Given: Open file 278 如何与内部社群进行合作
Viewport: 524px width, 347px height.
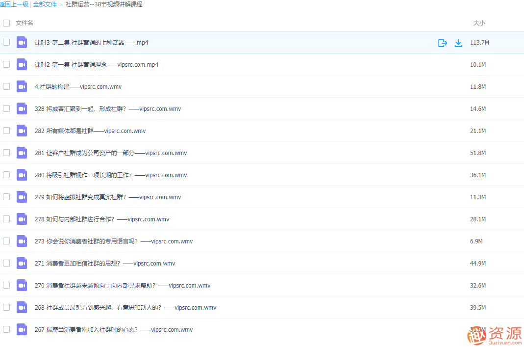Looking at the screenshot, I should (102, 219).
